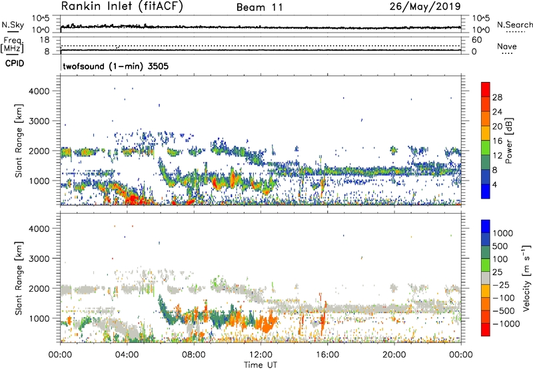This screenshot has width=533, height=369.
Task: Click the velocity colorbar value '25'
Action: [x=497, y=272]
